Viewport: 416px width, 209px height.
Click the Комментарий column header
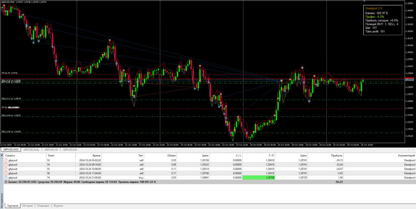tap(406, 156)
